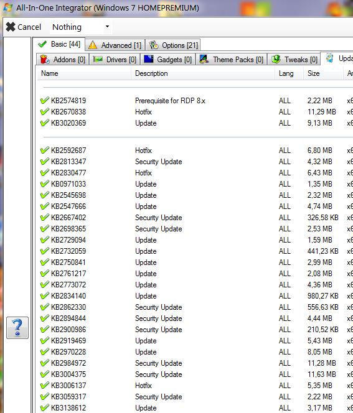Switch to the Advanced [1] tab
The width and height of the screenshot is (353, 413).
click(115, 45)
